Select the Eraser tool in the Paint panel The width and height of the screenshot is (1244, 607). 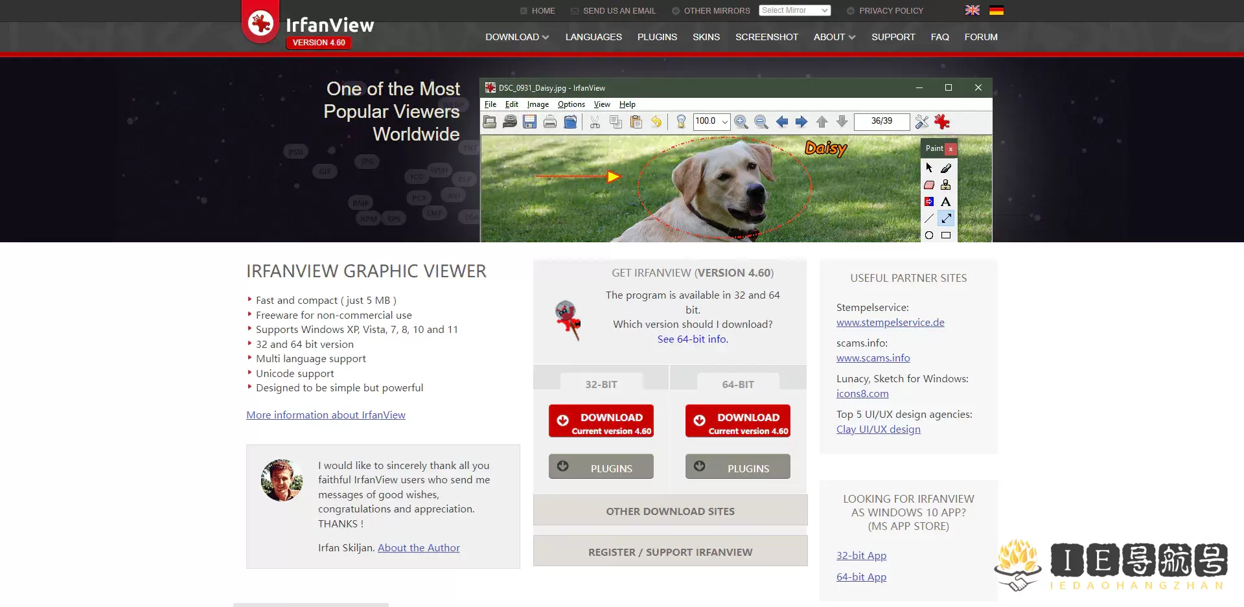point(929,185)
